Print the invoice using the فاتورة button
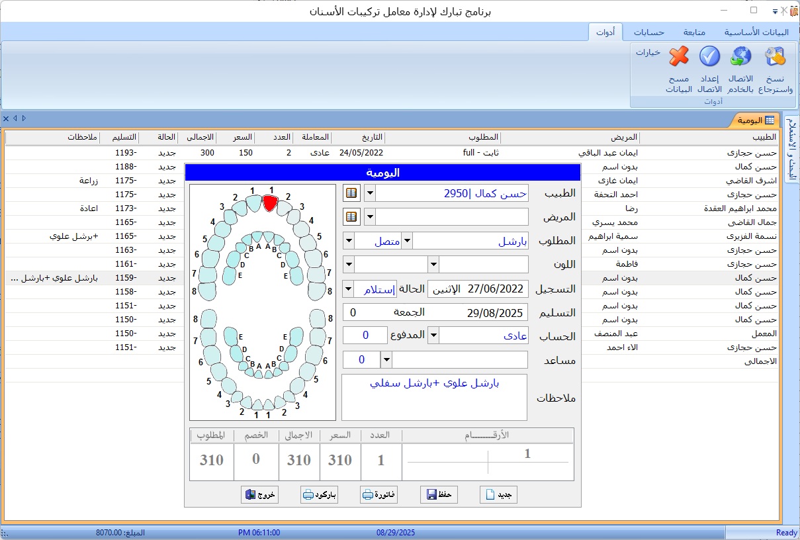The width and height of the screenshot is (800, 540). coord(379,495)
